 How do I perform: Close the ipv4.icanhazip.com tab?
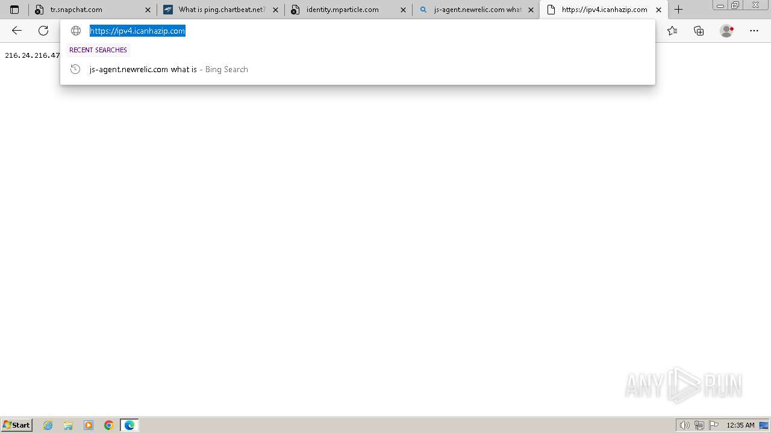pyautogui.click(x=658, y=10)
